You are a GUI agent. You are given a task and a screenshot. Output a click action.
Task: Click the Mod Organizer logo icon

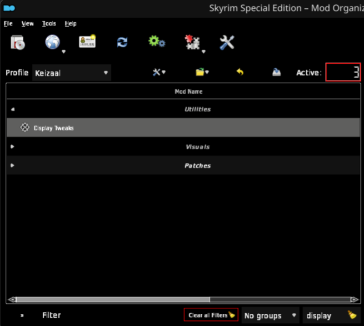coord(9,8)
